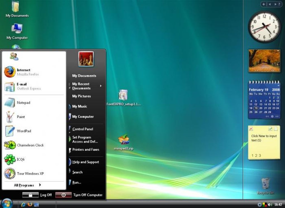The width and height of the screenshot is (285, 208).
Task: Select My Computer desktop icon
Action: click(17, 32)
